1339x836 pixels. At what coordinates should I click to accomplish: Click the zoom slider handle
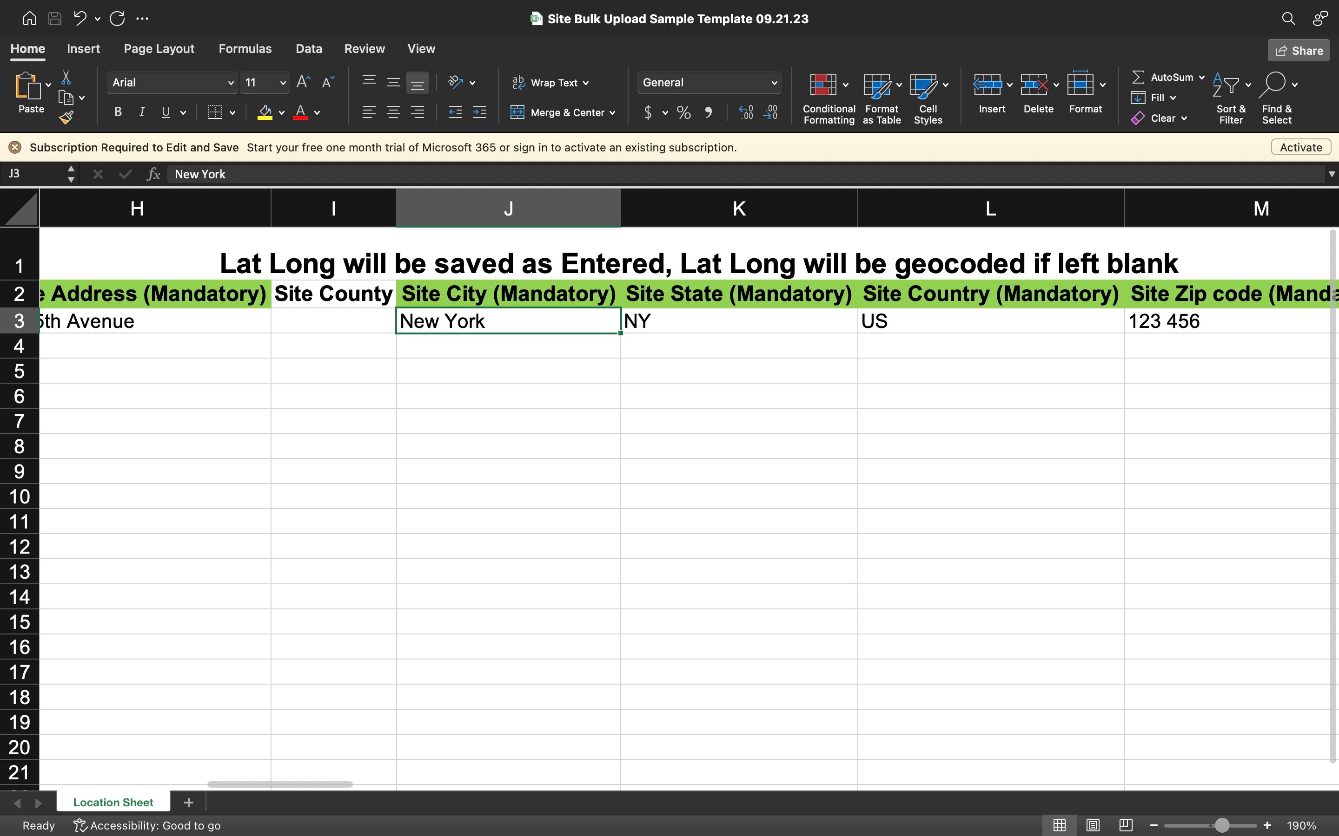1222,825
